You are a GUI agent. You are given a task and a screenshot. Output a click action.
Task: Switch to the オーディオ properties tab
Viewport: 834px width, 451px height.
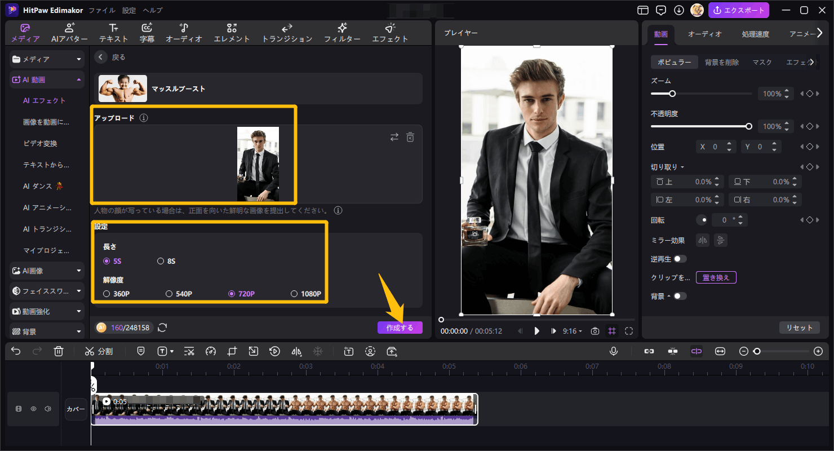[704, 34]
